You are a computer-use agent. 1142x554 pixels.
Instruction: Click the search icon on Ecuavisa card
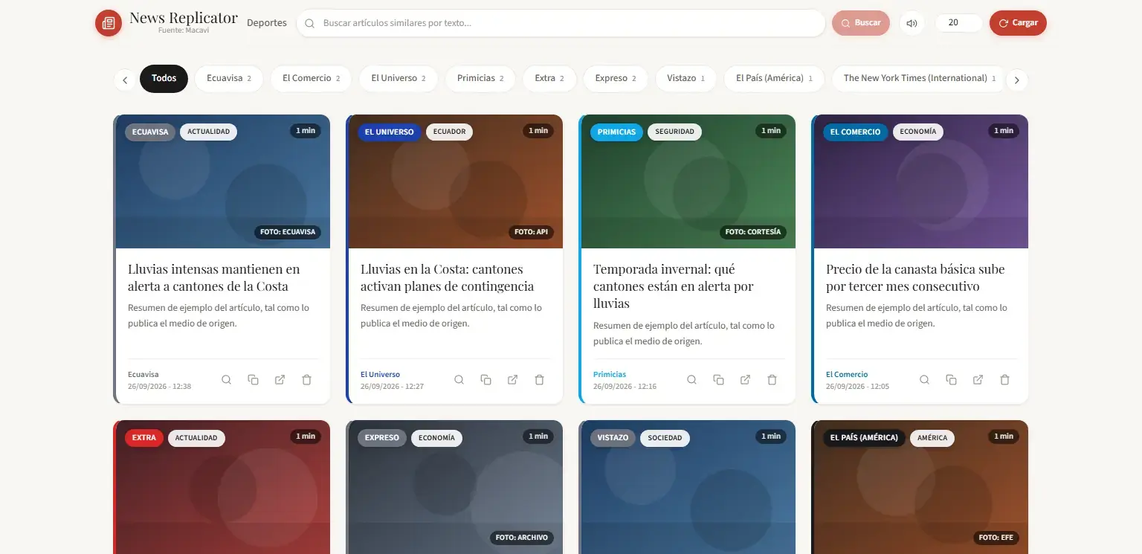coord(227,380)
